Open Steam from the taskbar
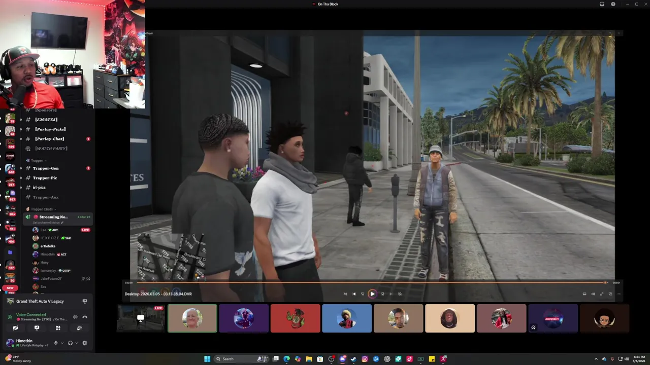 [x=353, y=359]
